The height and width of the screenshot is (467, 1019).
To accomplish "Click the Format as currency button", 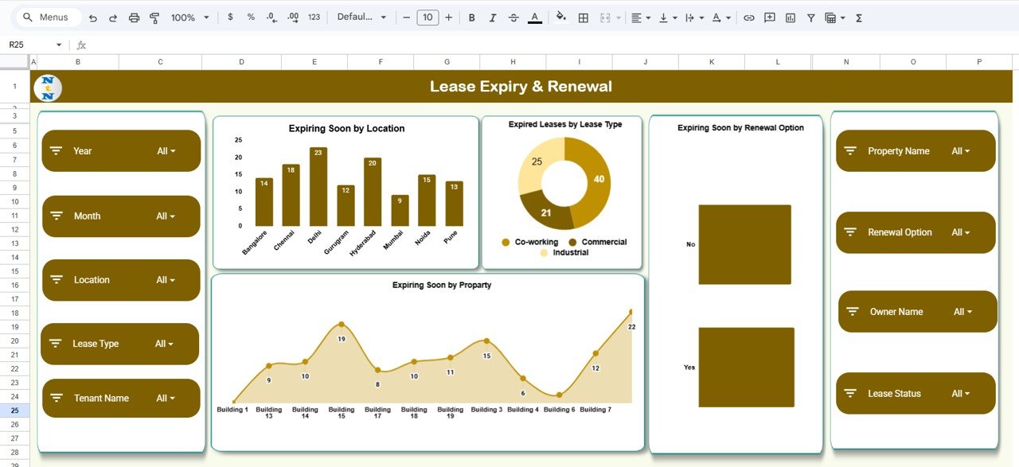I will coord(231,18).
